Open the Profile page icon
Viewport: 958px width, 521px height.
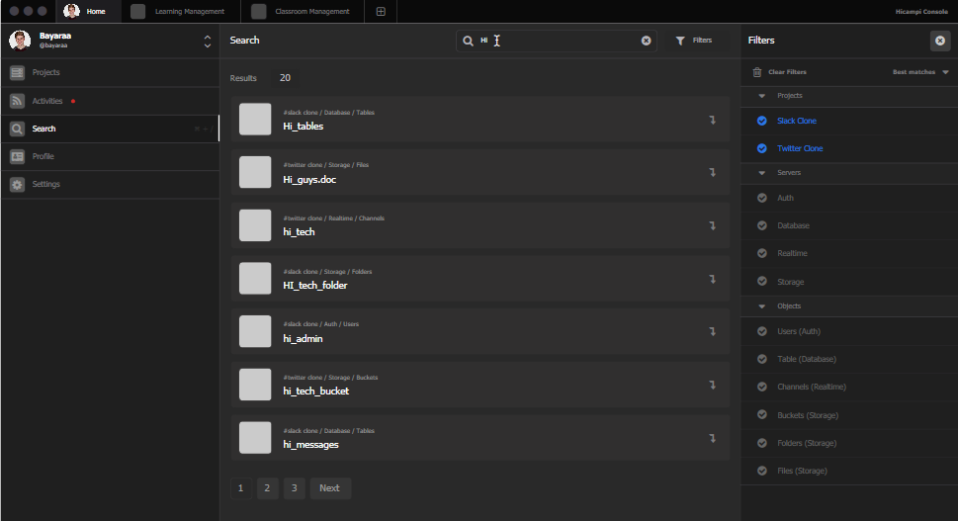click(17, 156)
